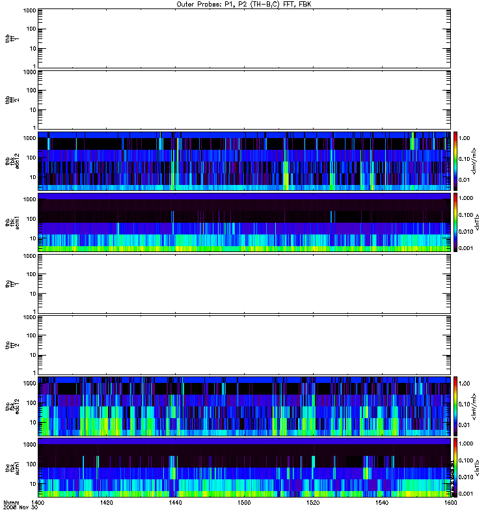Click the color bar beside thb fbk edc12 panel
This screenshot has height=521, width=488.
[x=455, y=161]
